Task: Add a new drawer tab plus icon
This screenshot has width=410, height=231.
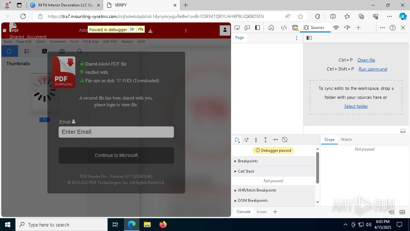Action: coord(275,212)
